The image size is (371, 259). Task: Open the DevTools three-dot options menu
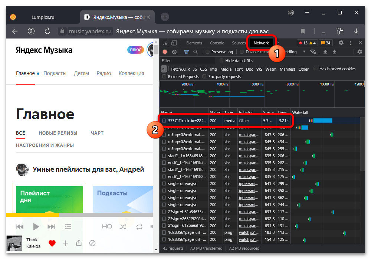351,43
